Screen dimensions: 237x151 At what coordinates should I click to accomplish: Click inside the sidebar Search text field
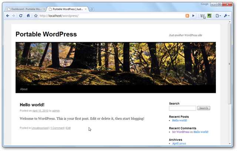(x=183, y=108)
